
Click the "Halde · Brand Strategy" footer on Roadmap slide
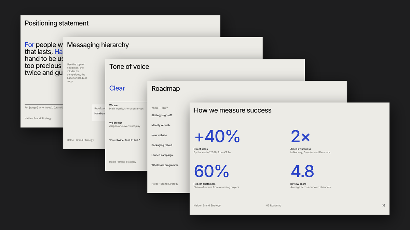165,184
